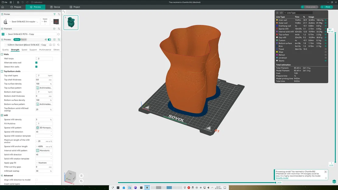The height and width of the screenshot is (190, 338).
Task: Click the save project icon
Action: (18, 2)
